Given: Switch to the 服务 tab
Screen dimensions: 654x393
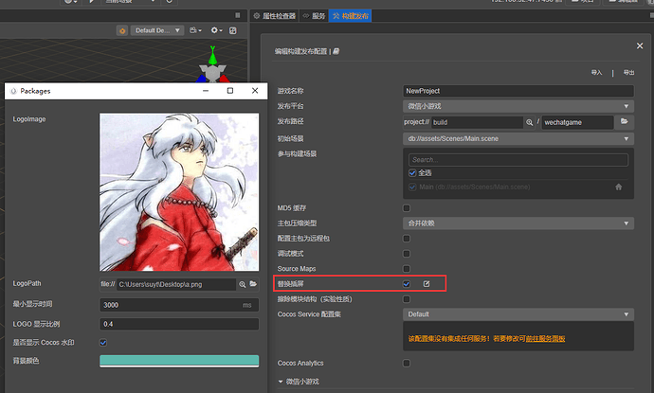Looking at the screenshot, I should click(x=314, y=16).
